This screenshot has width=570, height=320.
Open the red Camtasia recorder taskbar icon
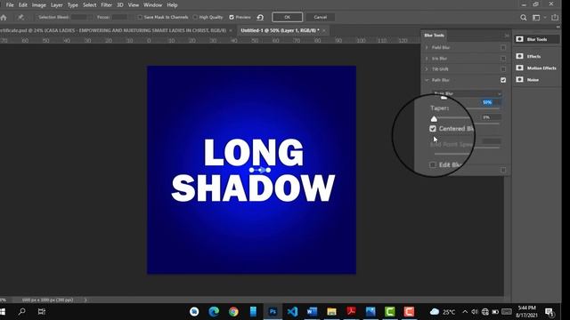[410, 311]
